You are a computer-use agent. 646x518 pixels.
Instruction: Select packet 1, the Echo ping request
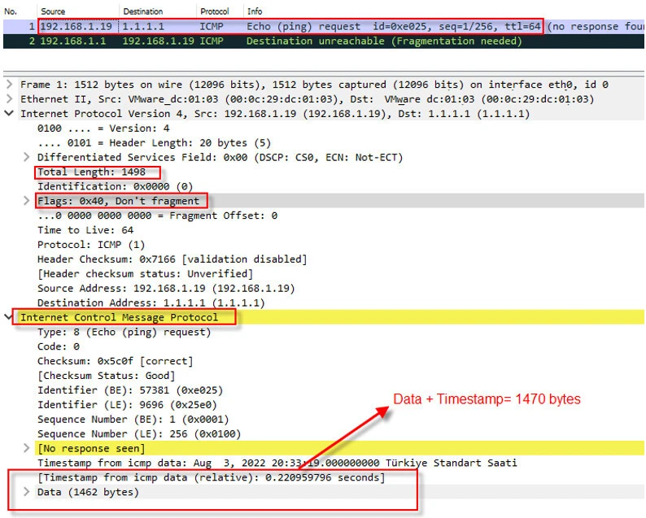(x=325, y=26)
